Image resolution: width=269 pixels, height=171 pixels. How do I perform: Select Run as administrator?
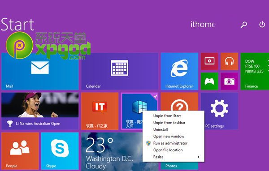(174, 143)
